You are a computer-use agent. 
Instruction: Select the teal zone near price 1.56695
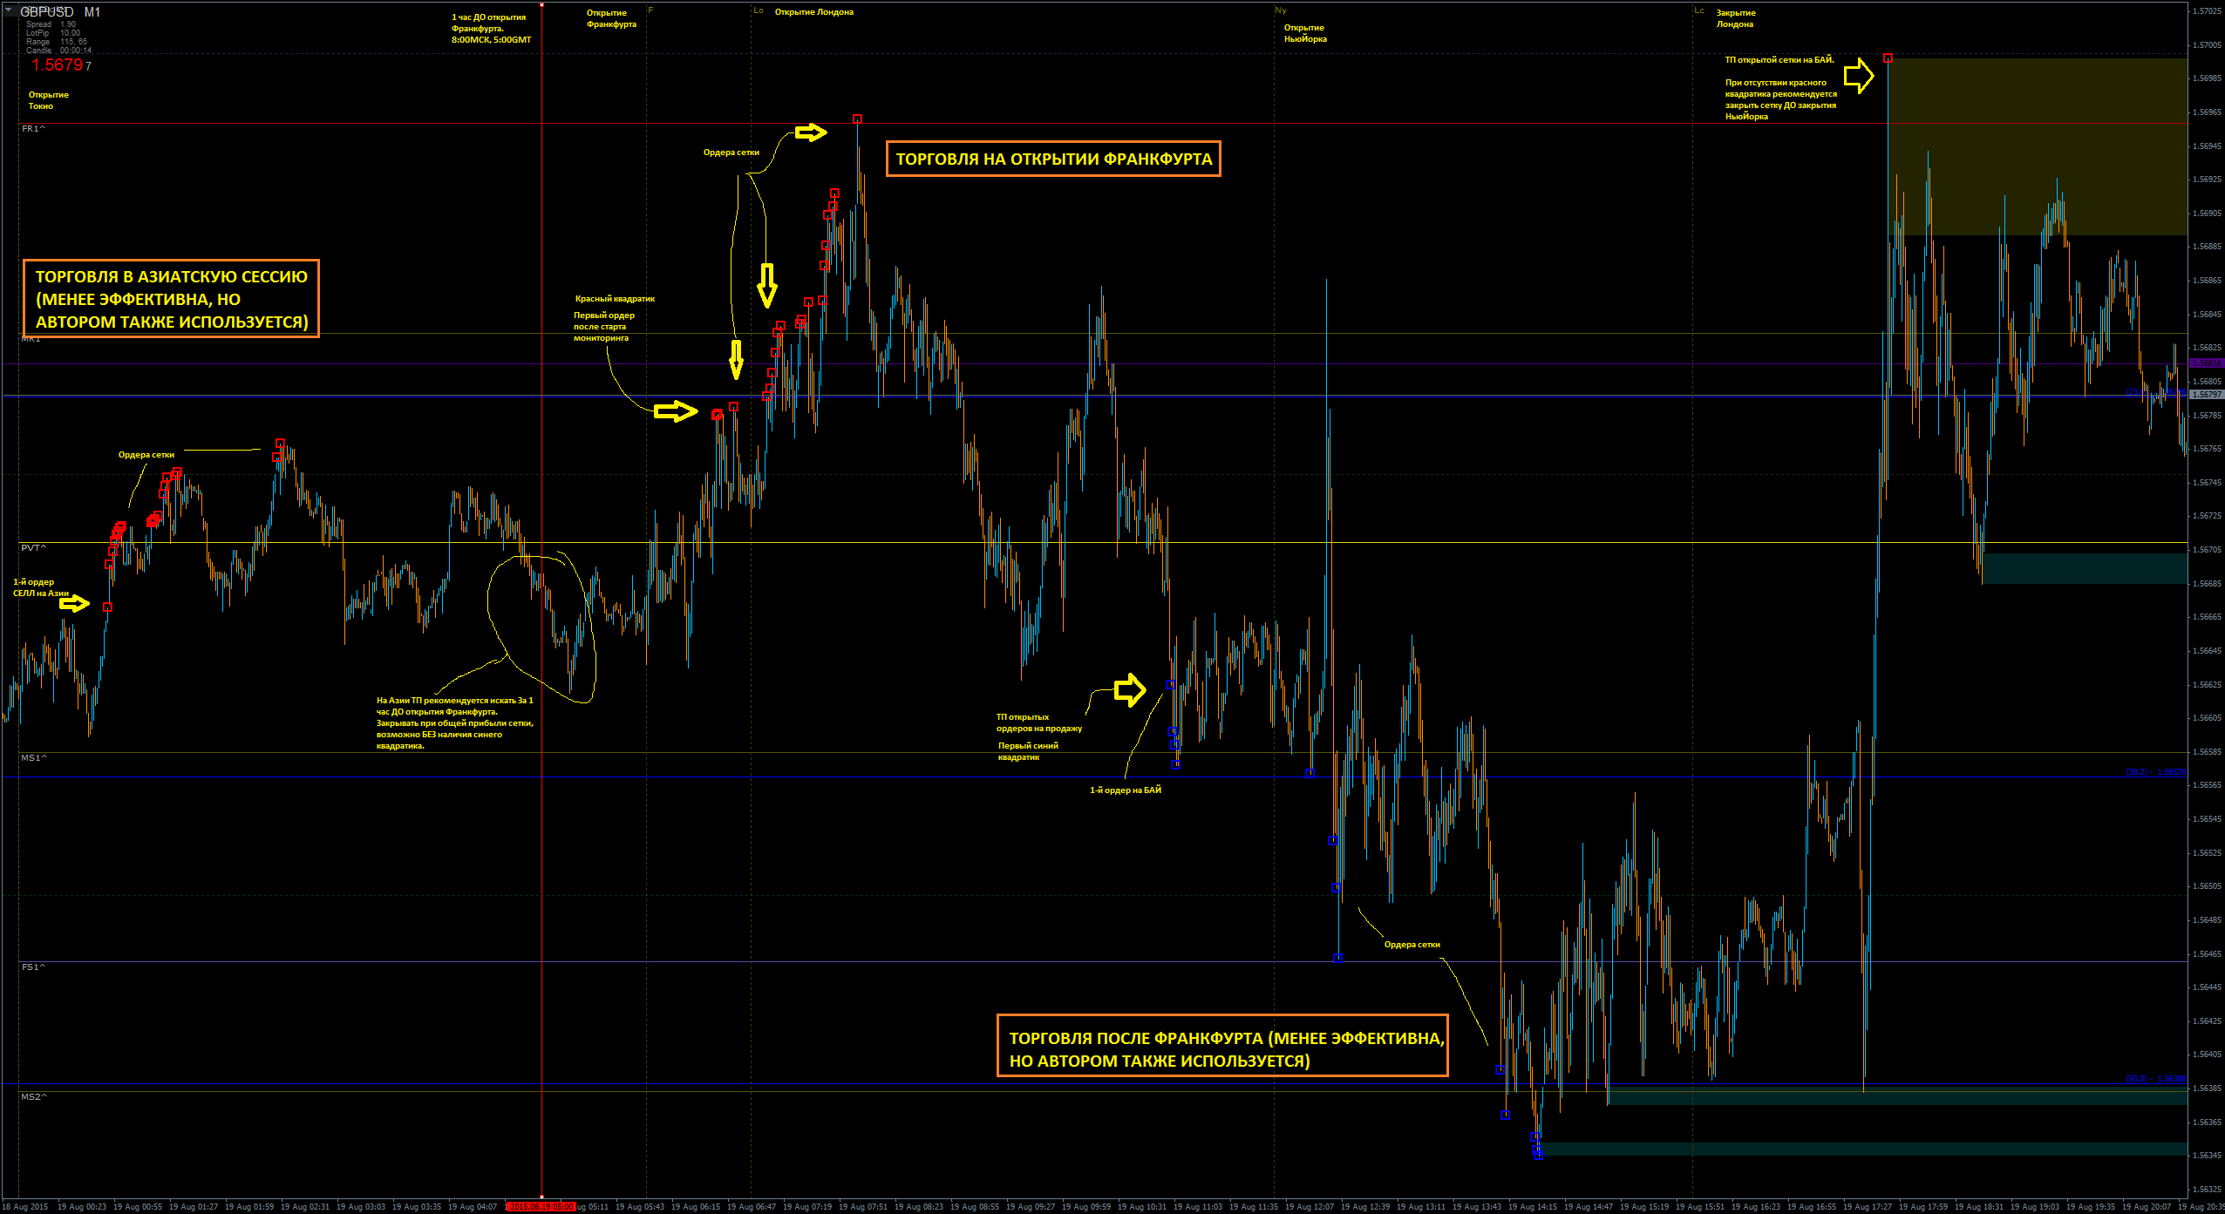tap(2084, 568)
